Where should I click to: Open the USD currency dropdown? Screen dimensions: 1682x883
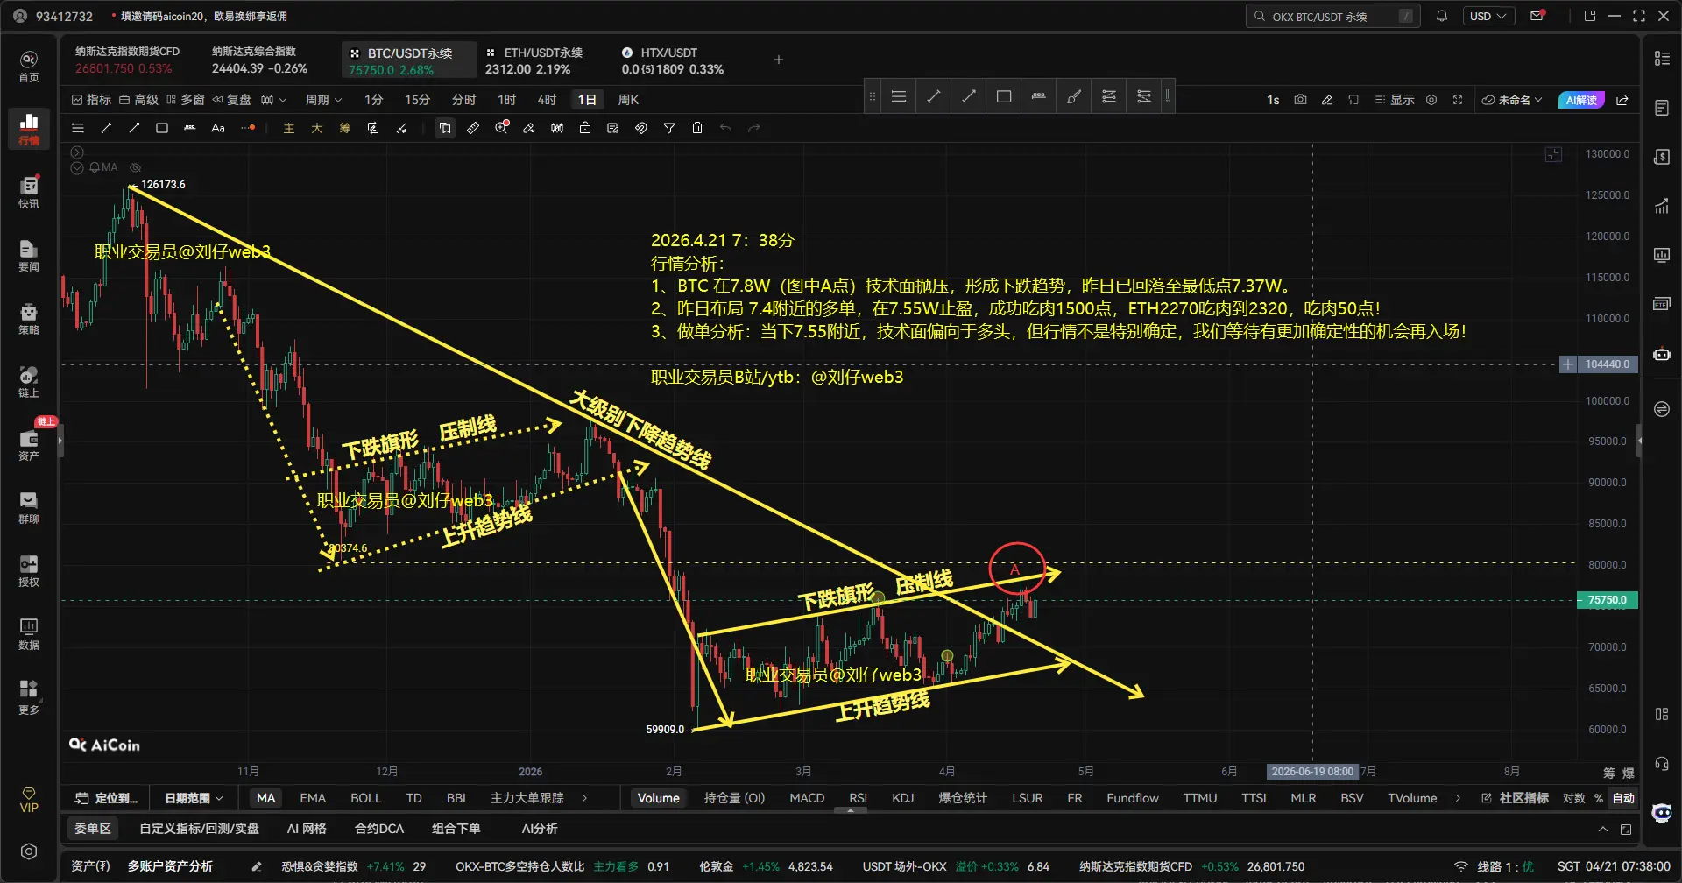[1488, 16]
